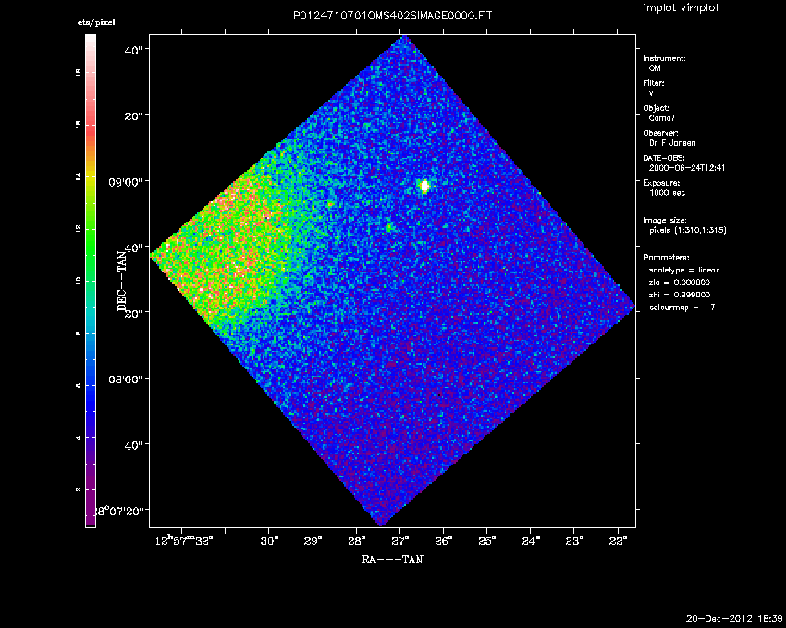Click the colour bar tick label 14
This screenshot has width=786, height=628.
pos(78,176)
